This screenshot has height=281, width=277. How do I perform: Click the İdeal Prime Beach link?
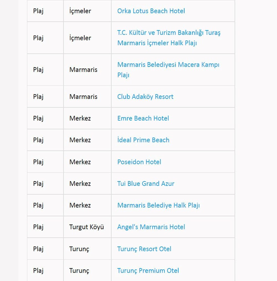pyautogui.click(x=143, y=140)
